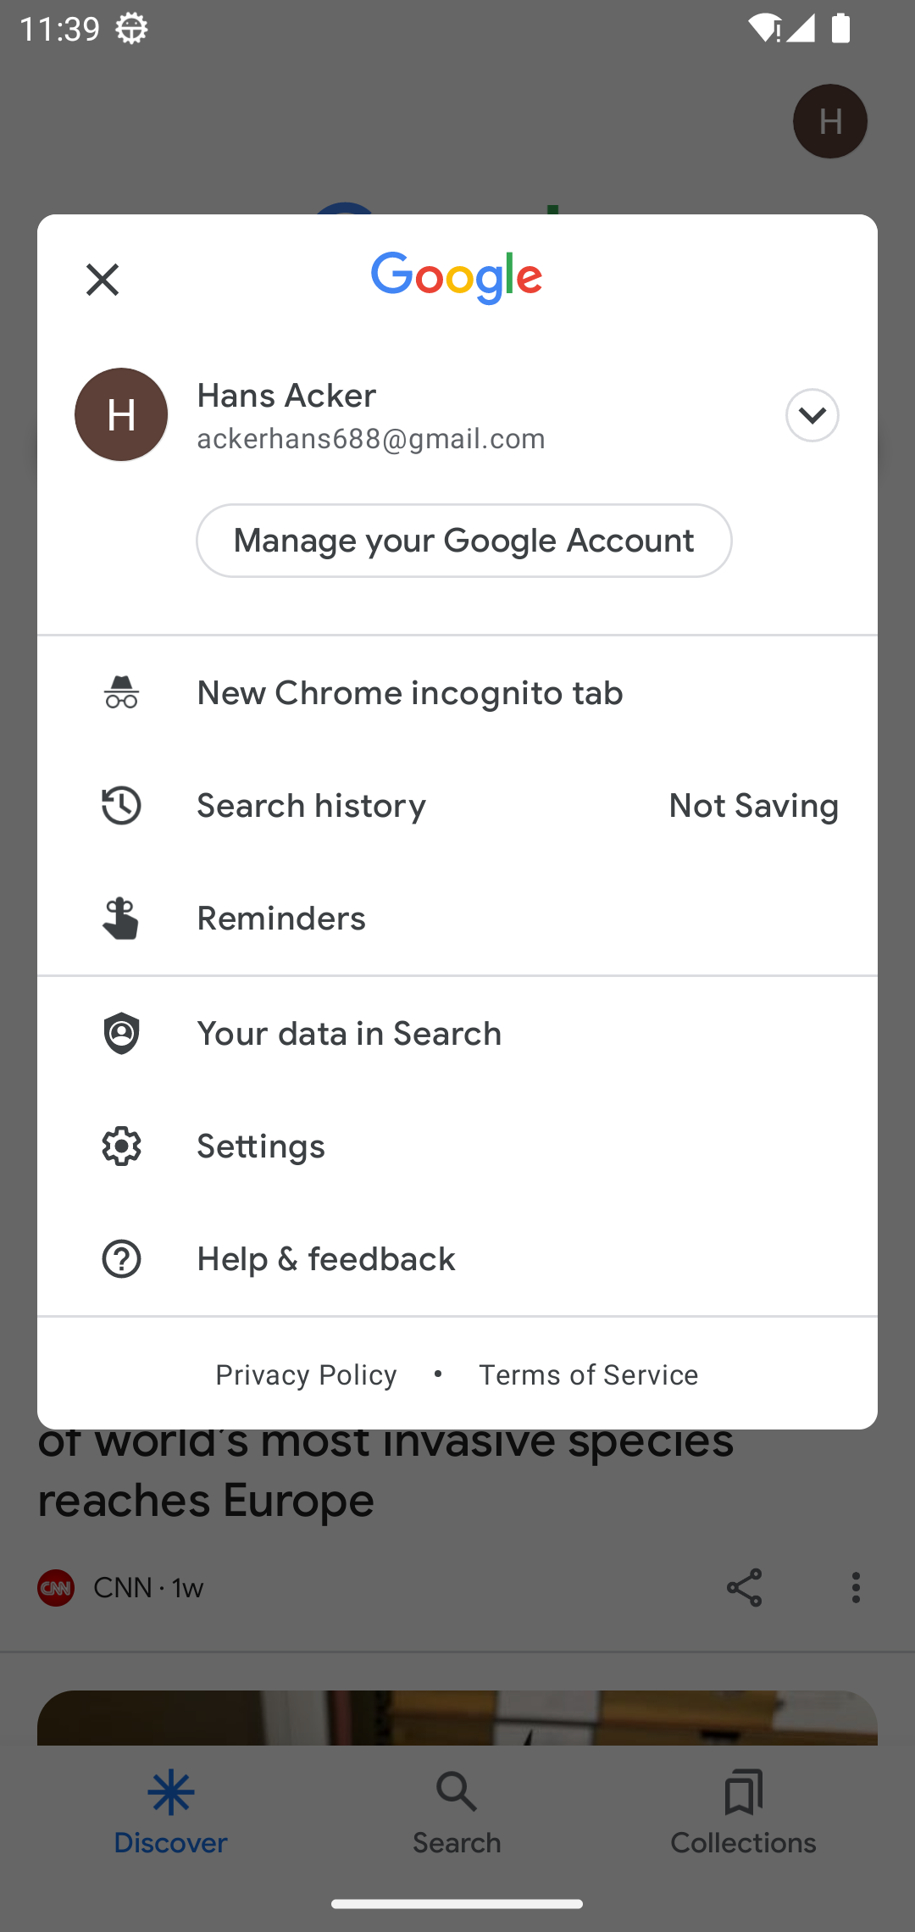This screenshot has height=1932, width=915.
Task: Tap the Help & feedback question icon
Action: 121,1258
